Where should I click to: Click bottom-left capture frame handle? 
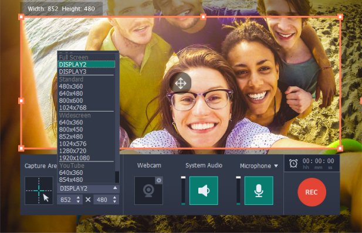click(x=21, y=148)
